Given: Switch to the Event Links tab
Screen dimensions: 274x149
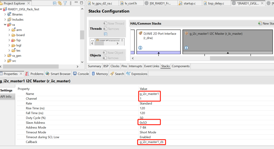Looking at the screenshot, I should pos(152,66).
